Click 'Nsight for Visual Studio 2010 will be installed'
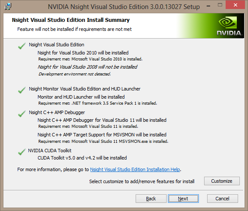The image size is (248, 211). [x=83, y=53]
